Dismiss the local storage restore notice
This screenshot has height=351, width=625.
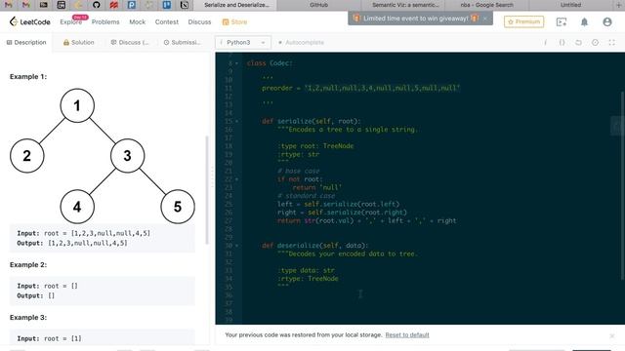coord(612,335)
